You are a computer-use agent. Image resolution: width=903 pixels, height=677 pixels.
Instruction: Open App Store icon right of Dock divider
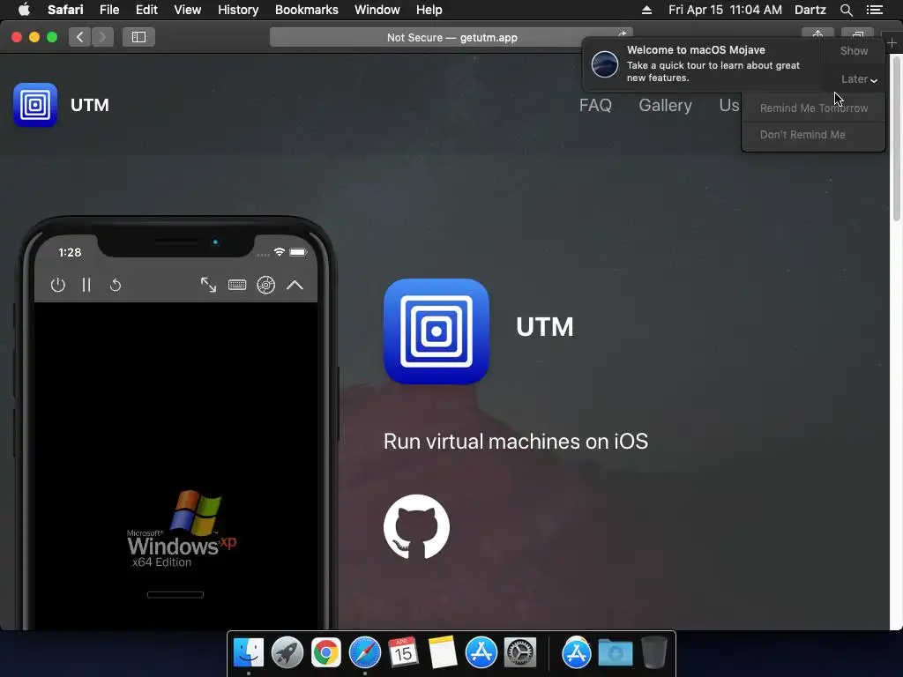click(x=577, y=653)
